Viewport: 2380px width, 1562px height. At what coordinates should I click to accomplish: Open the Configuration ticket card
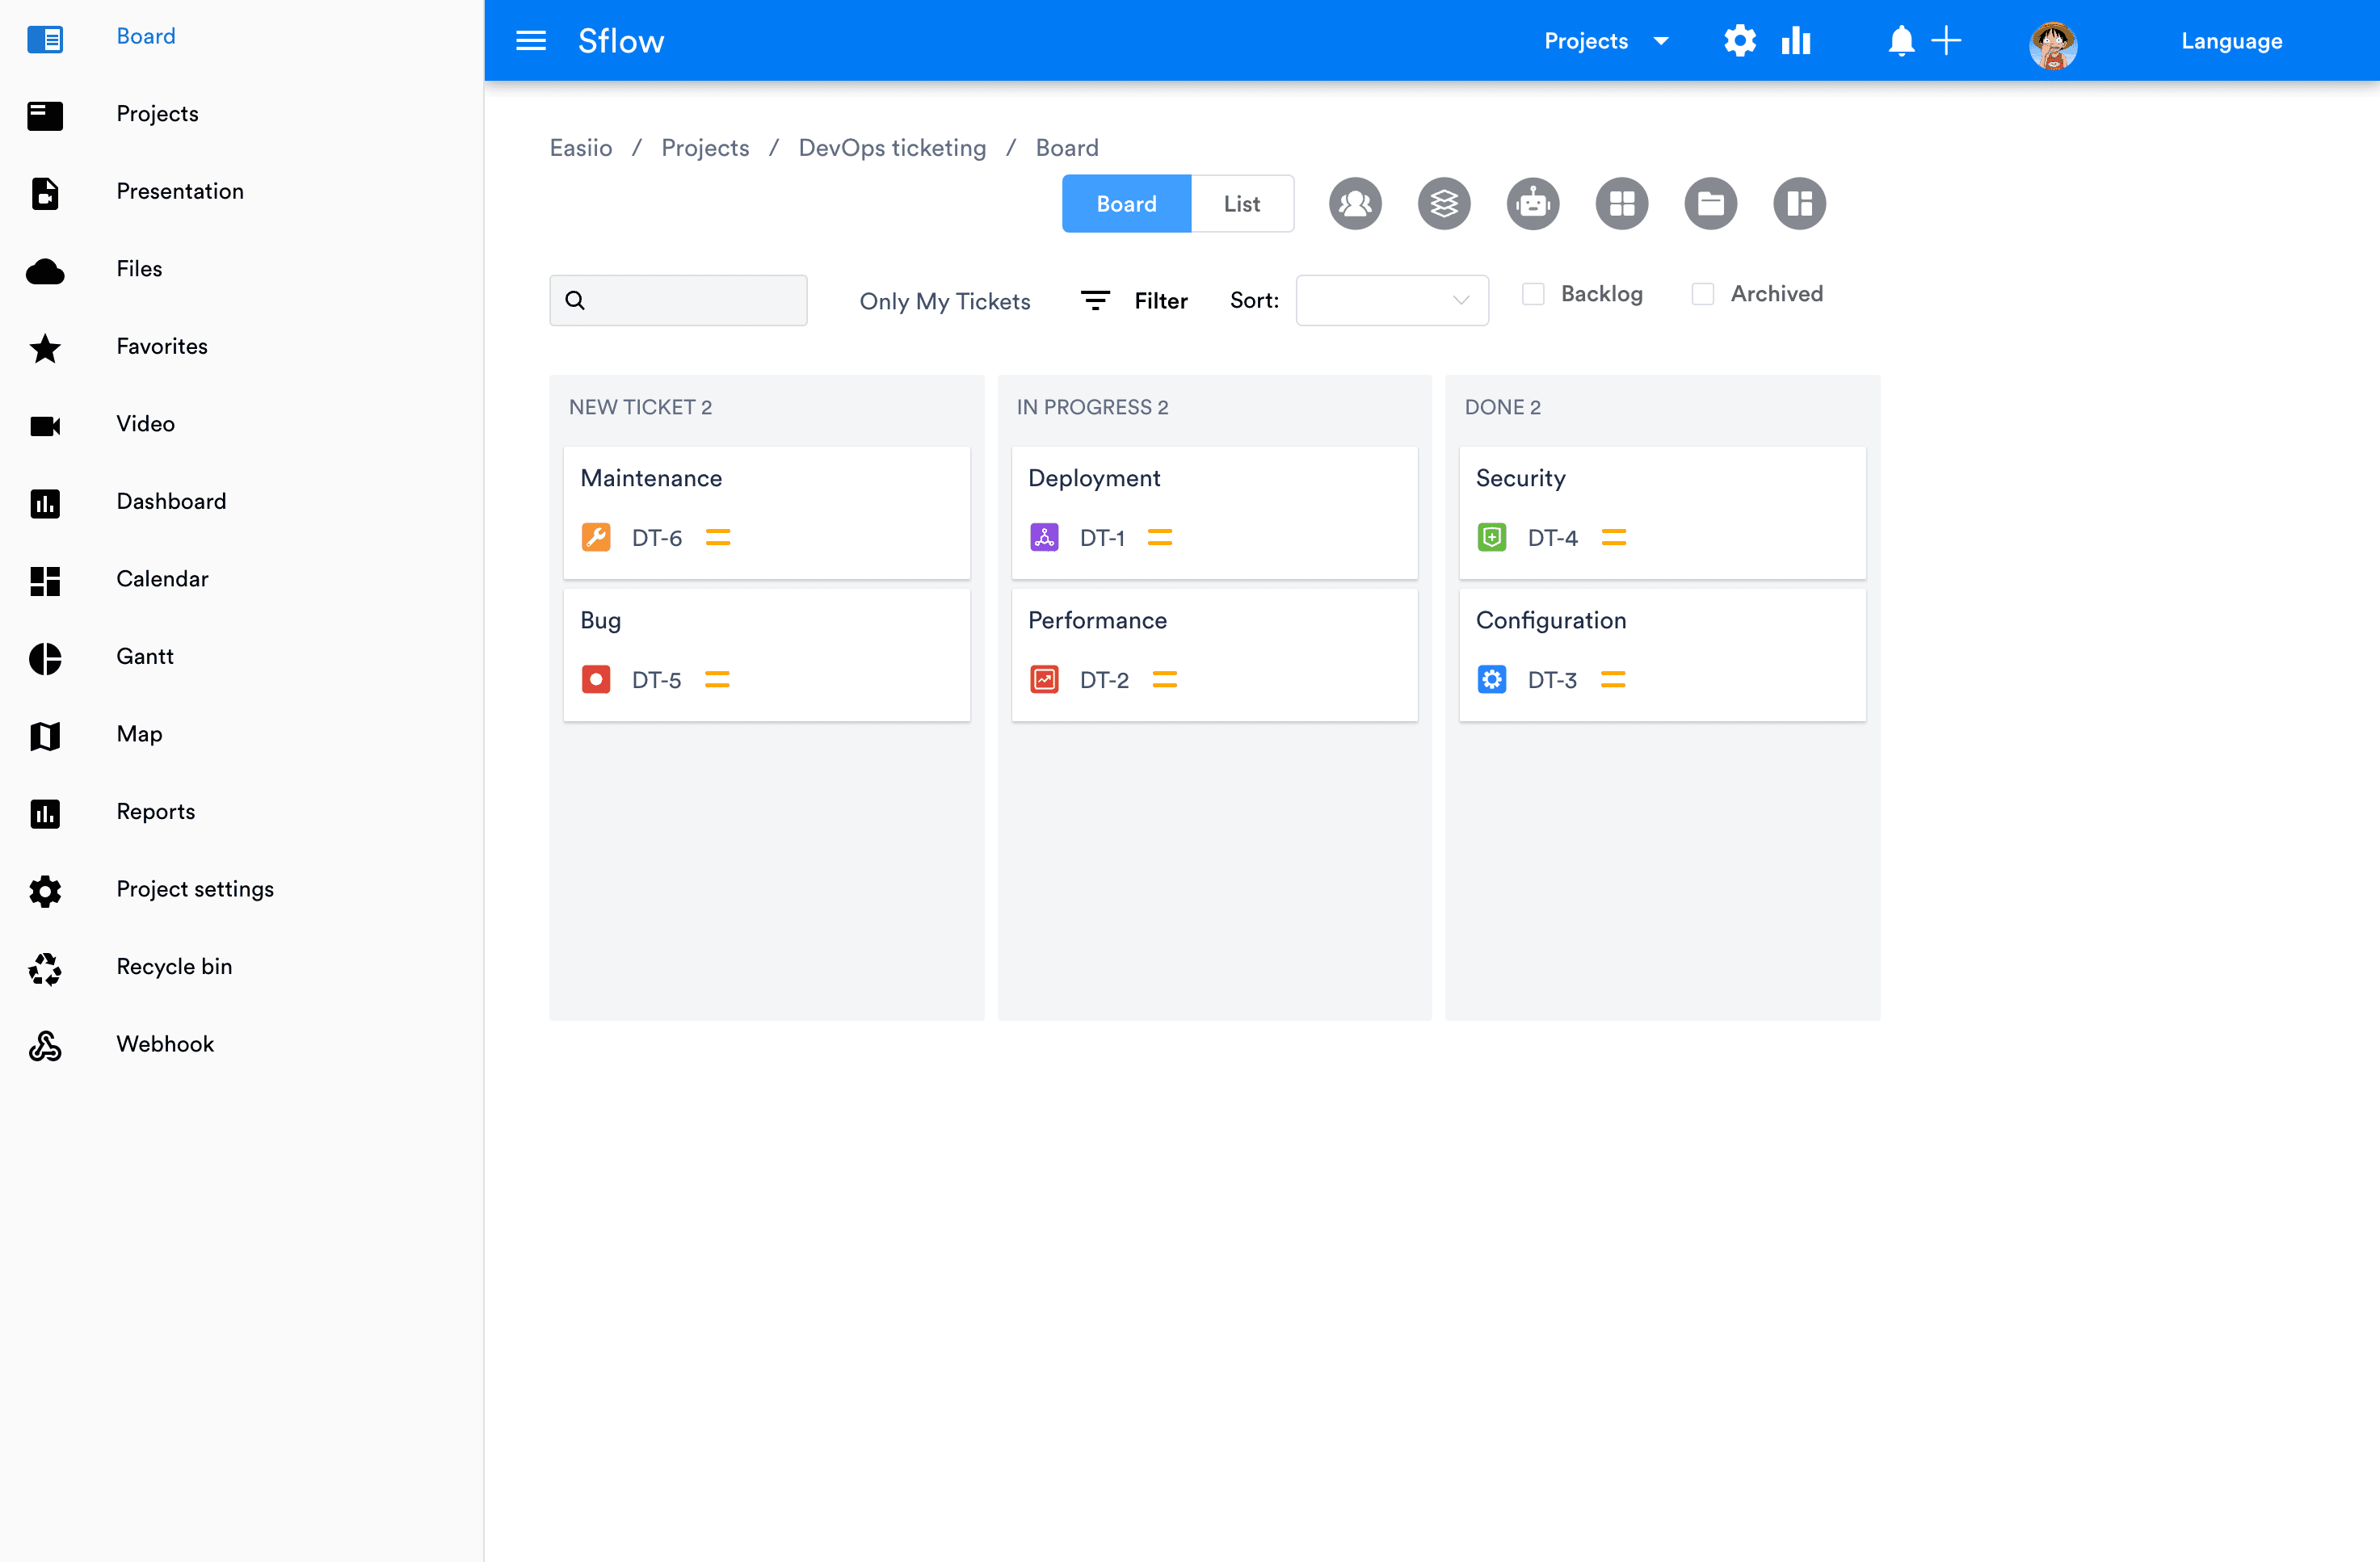1662,654
